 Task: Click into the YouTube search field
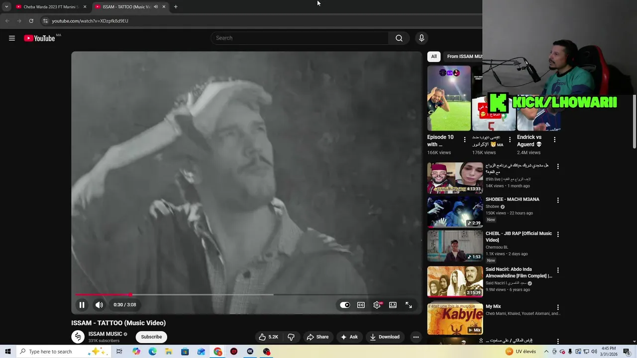click(x=300, y=38)
